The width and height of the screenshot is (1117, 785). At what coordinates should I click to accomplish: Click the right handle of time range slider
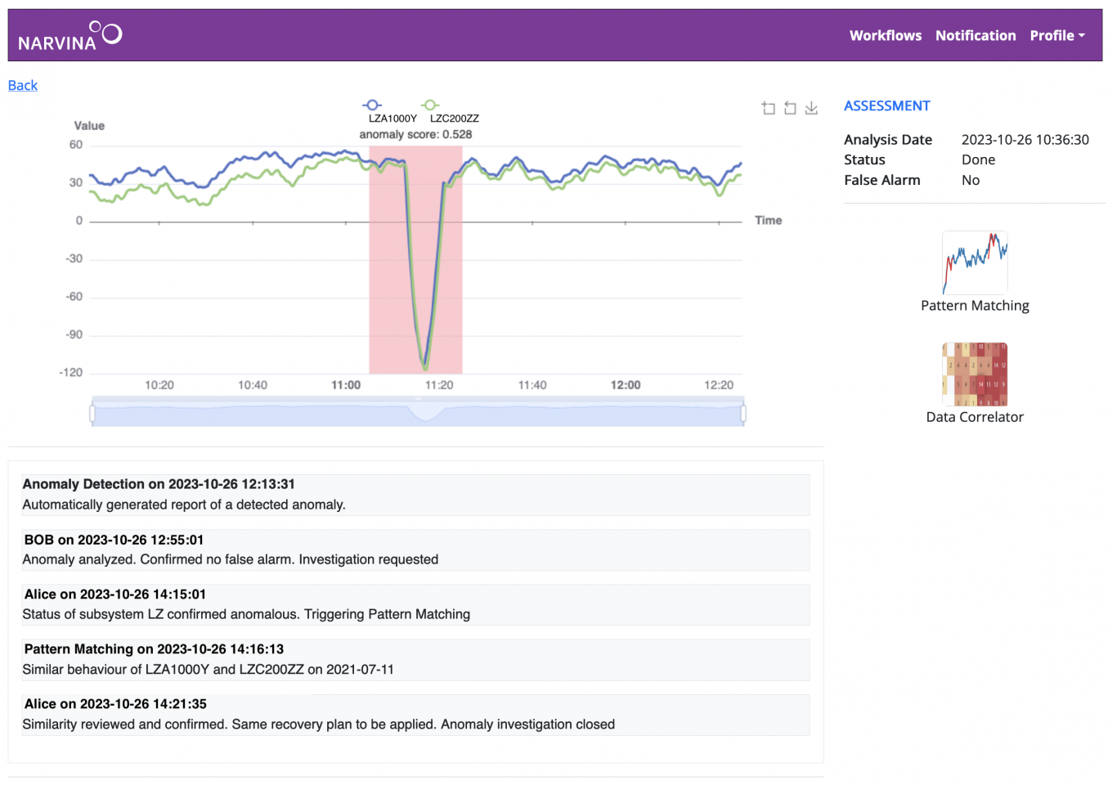[743, 414]
